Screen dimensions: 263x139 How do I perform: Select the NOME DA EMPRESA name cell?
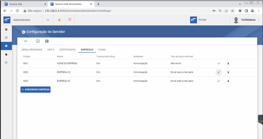(x=67, y=63)
